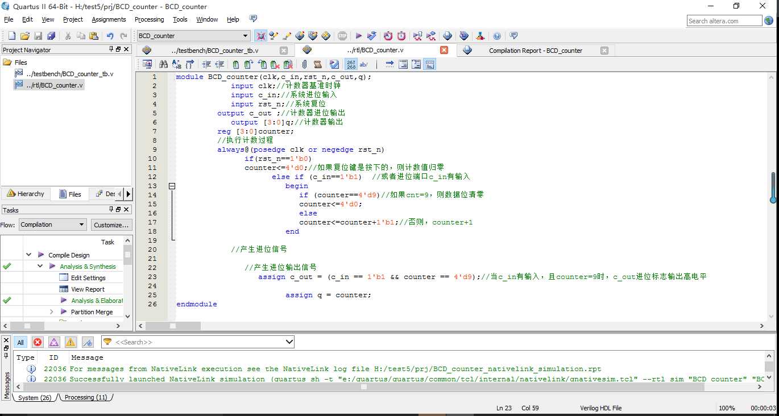Toggle the highlighted pin planner icon beside entity dropdown

point(261,36)
